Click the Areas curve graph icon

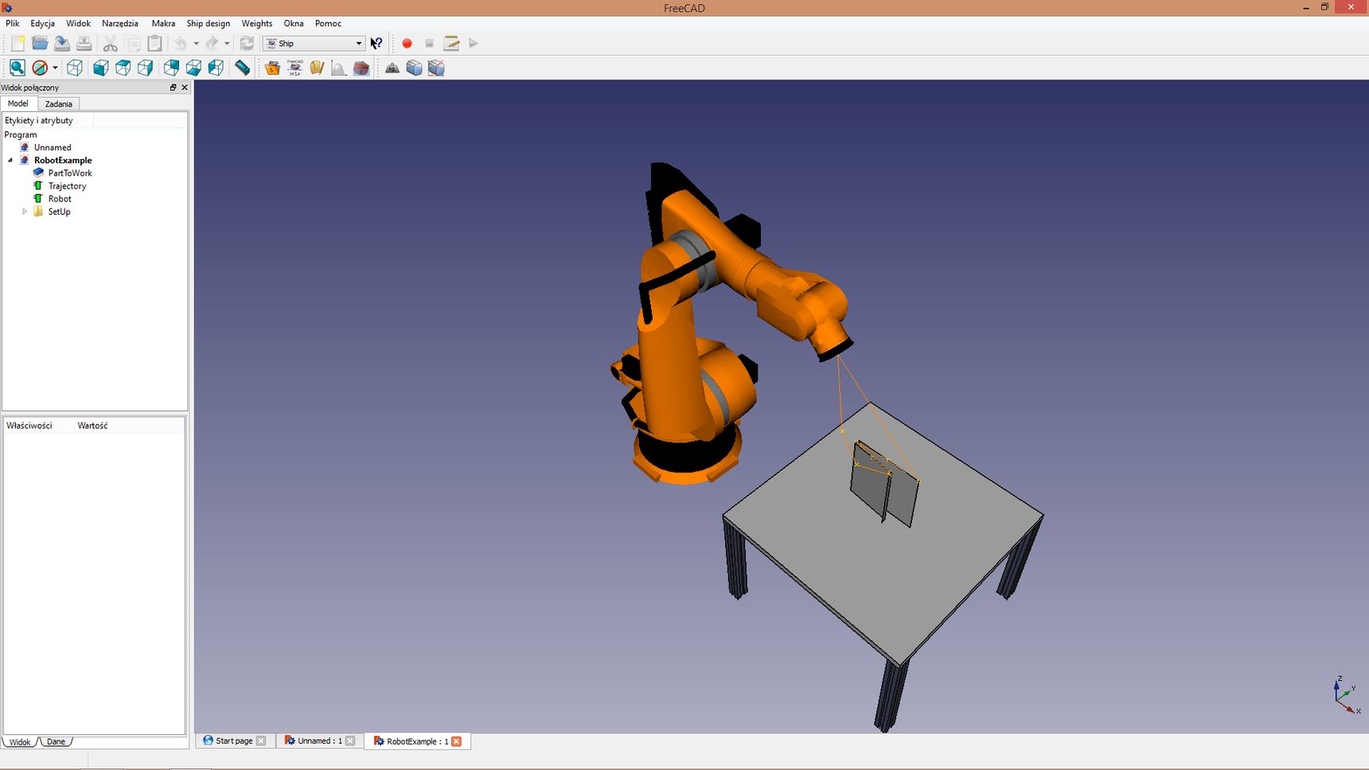(x=339, y=68)
